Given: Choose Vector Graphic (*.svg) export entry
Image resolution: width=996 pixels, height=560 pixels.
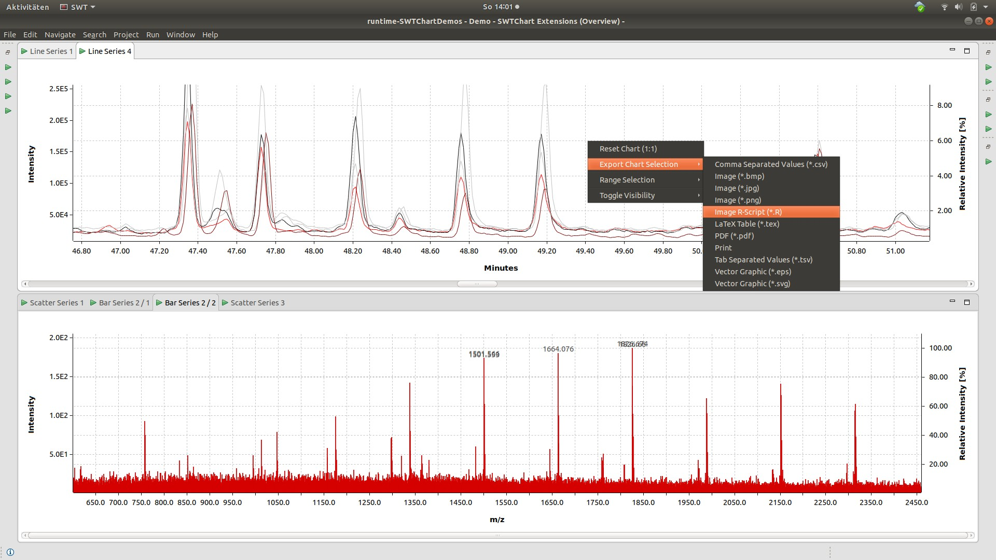Looking at the screenshot, I should 752,284.
